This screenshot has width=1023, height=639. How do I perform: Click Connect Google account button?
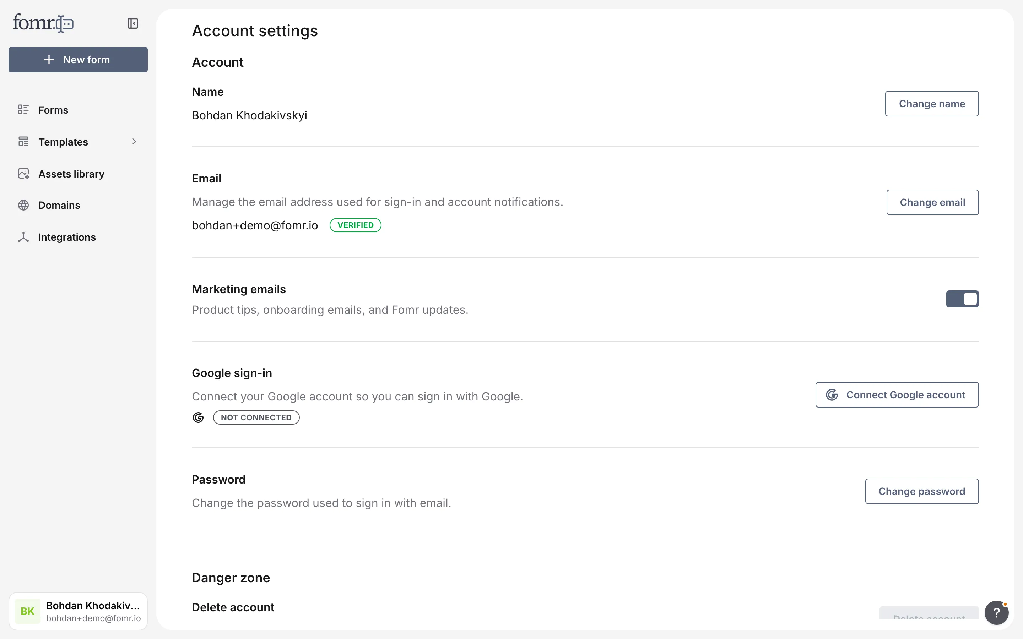tap(897, 395)
